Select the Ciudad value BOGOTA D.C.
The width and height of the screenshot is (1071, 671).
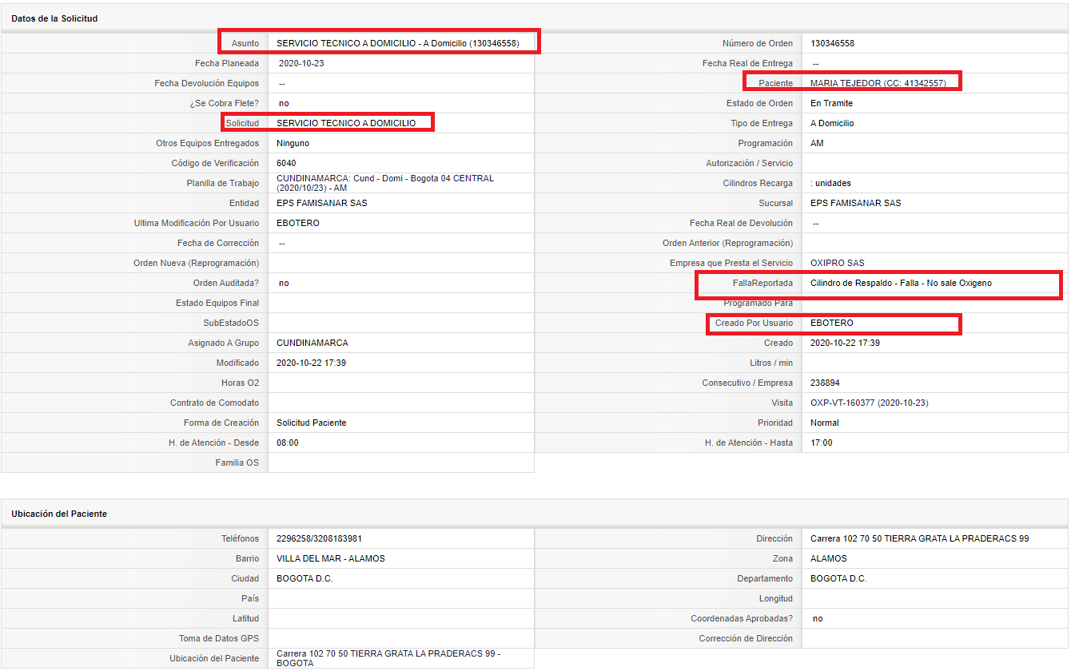pyautogui.click(x=305, y=578)
